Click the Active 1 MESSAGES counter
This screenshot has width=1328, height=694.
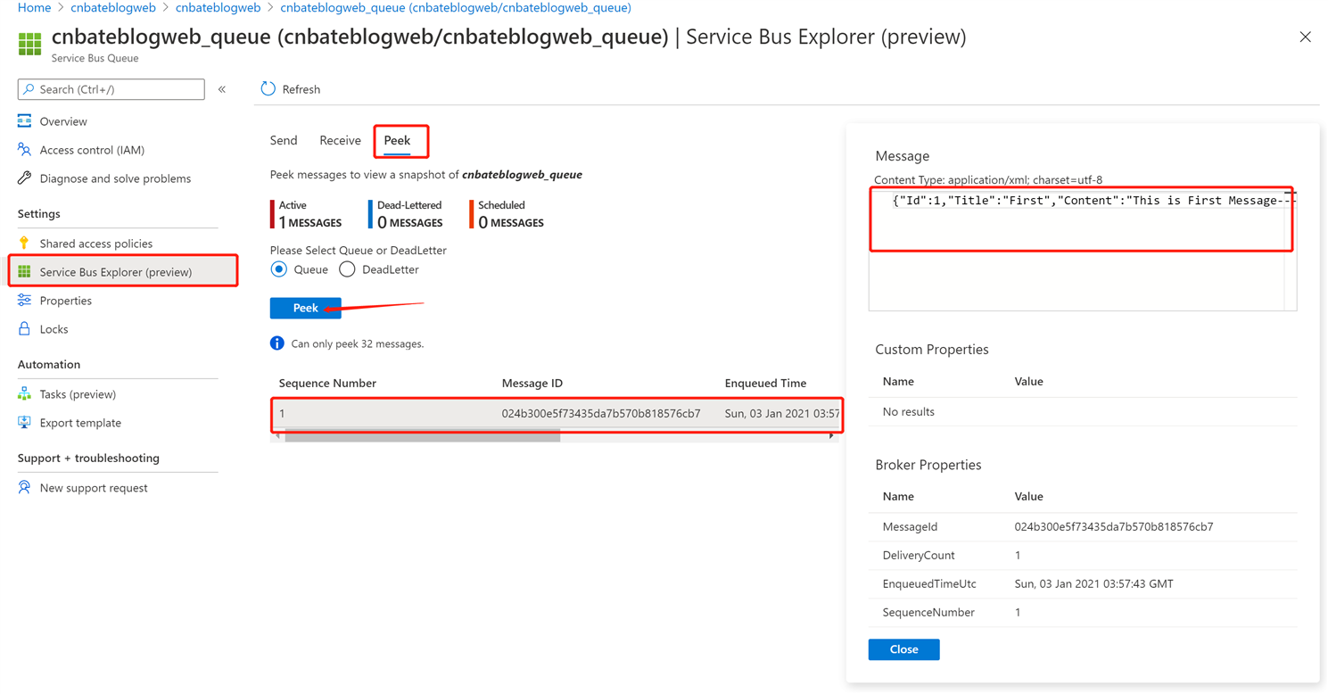coord(306,214)
